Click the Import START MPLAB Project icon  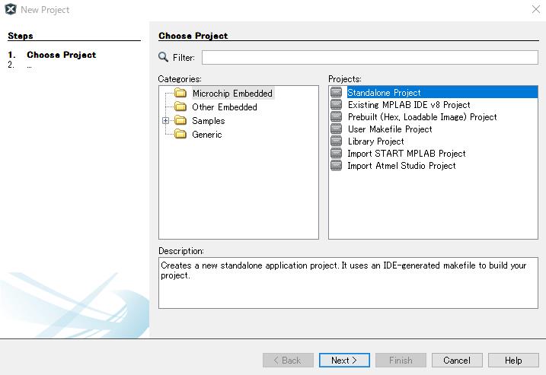(336, 153)
